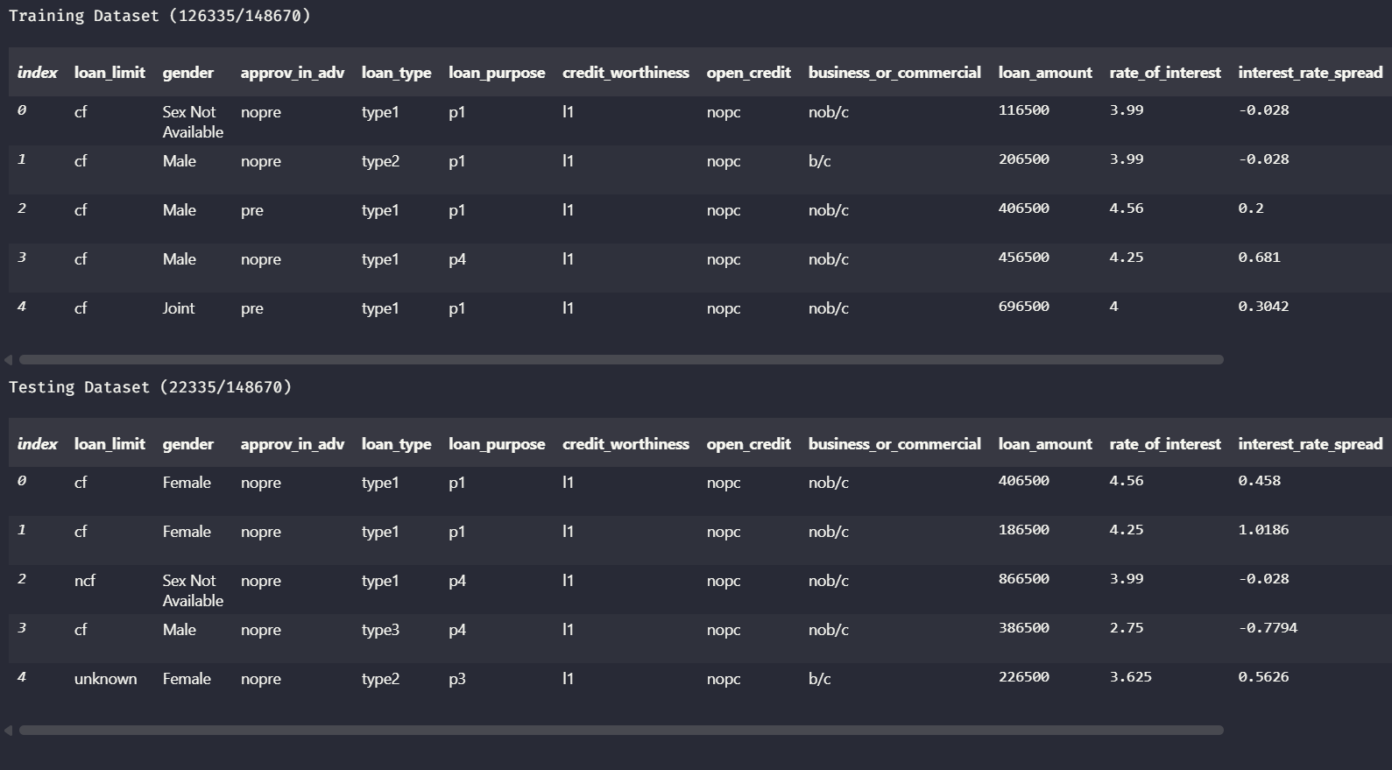The height and width of the screenshot is (770, 1392).
Task: Select loan amount cell 386500
Action: [x=1024, y=628]
